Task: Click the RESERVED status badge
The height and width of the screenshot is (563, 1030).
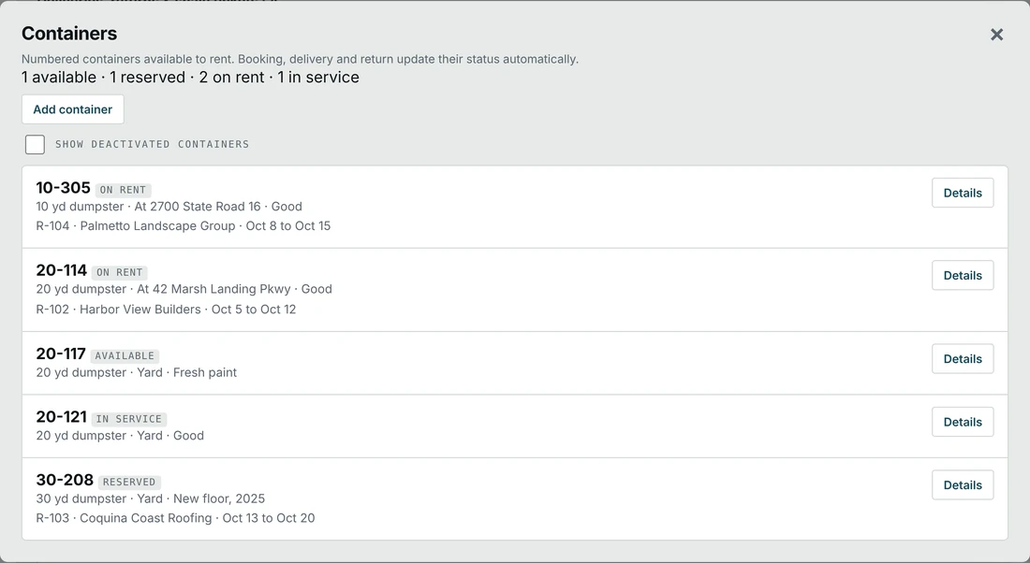Action: tap(129, 482)
